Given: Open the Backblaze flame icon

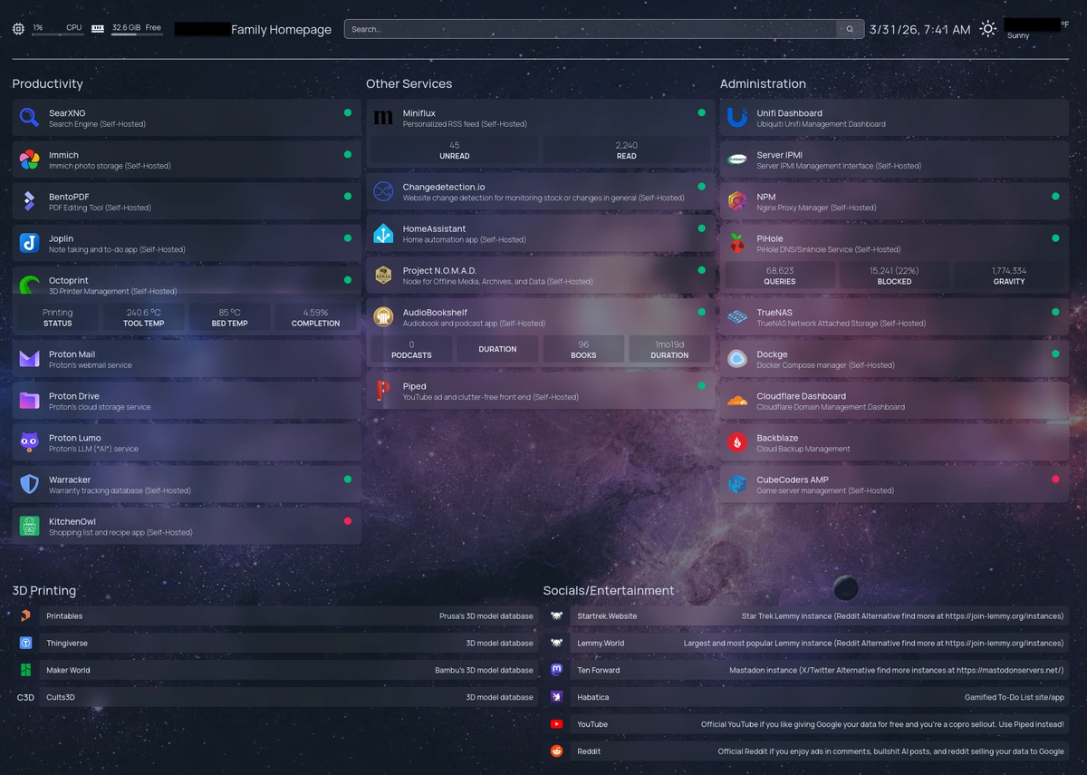Looking at the screenshot, I should point(737,442).
